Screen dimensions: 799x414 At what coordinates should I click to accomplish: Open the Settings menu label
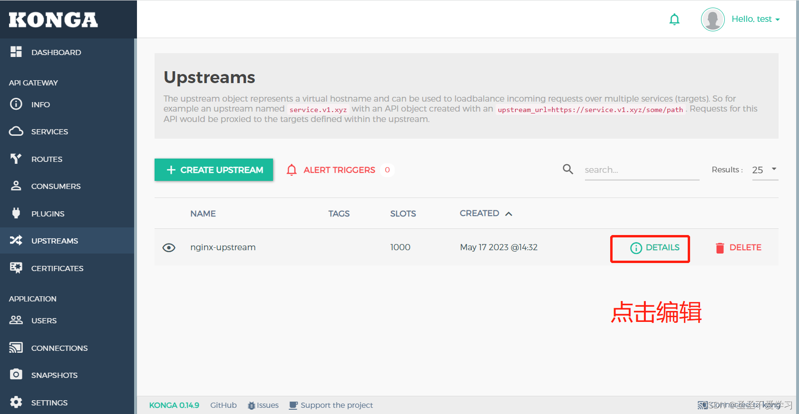(49, 403)
